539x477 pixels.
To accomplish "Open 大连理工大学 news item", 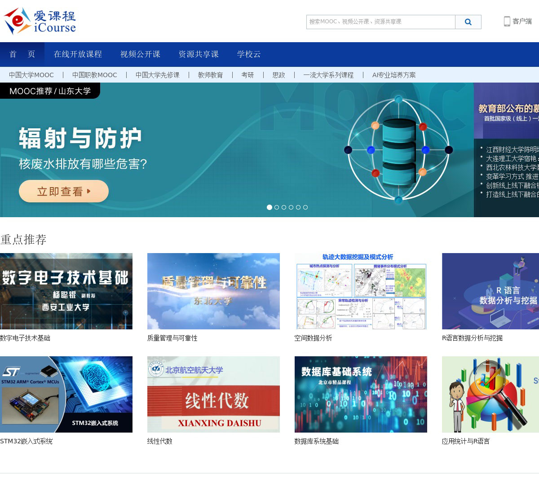I will (x=512, y=158).
